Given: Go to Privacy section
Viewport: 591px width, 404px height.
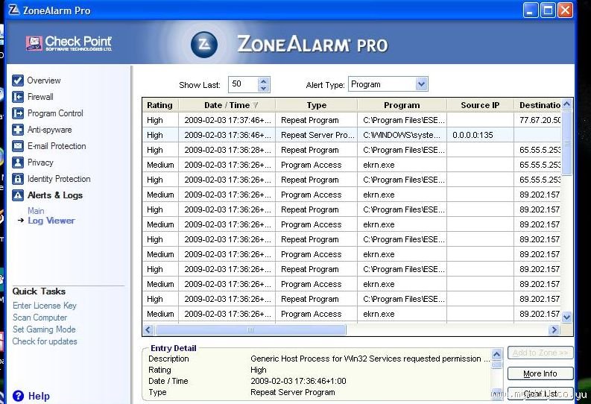Looking at the screenshot, I should [x=40, y=162].
